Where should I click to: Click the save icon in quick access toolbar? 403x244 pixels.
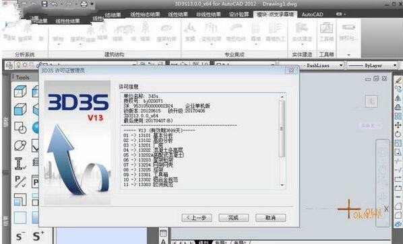[x=44, y=4]
